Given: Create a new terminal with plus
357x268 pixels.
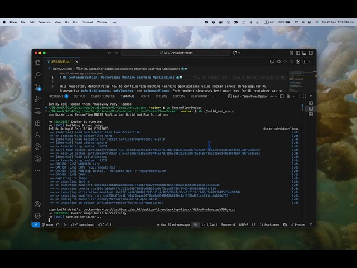Looking at the screenshot, I should (x=272, y=97).
